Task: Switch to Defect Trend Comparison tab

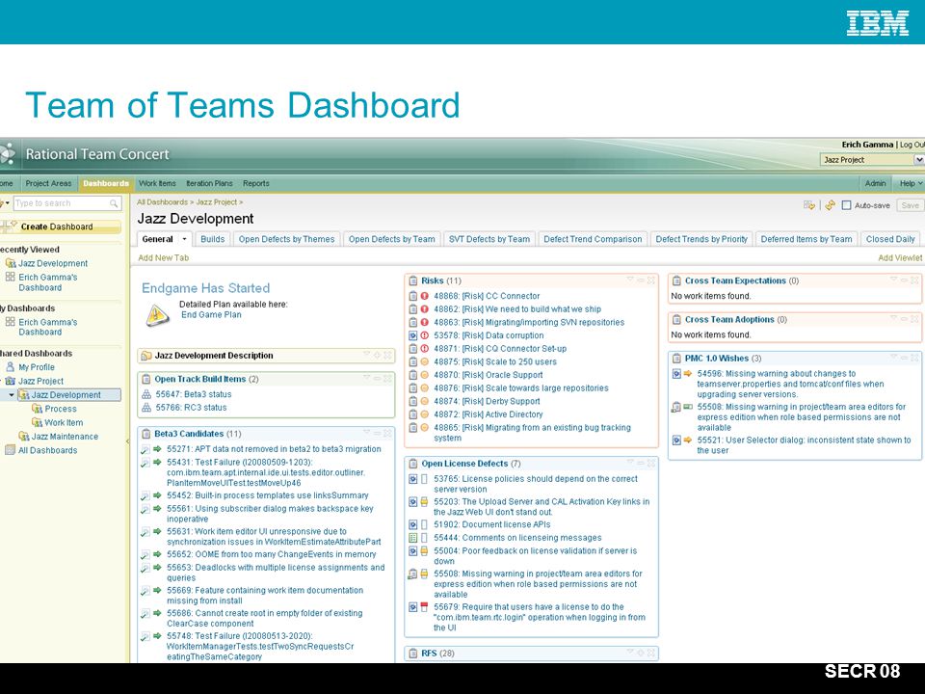Action: tap(593, 239)
